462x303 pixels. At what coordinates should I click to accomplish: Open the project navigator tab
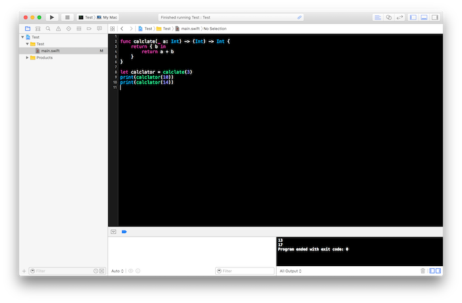point(28,28)
